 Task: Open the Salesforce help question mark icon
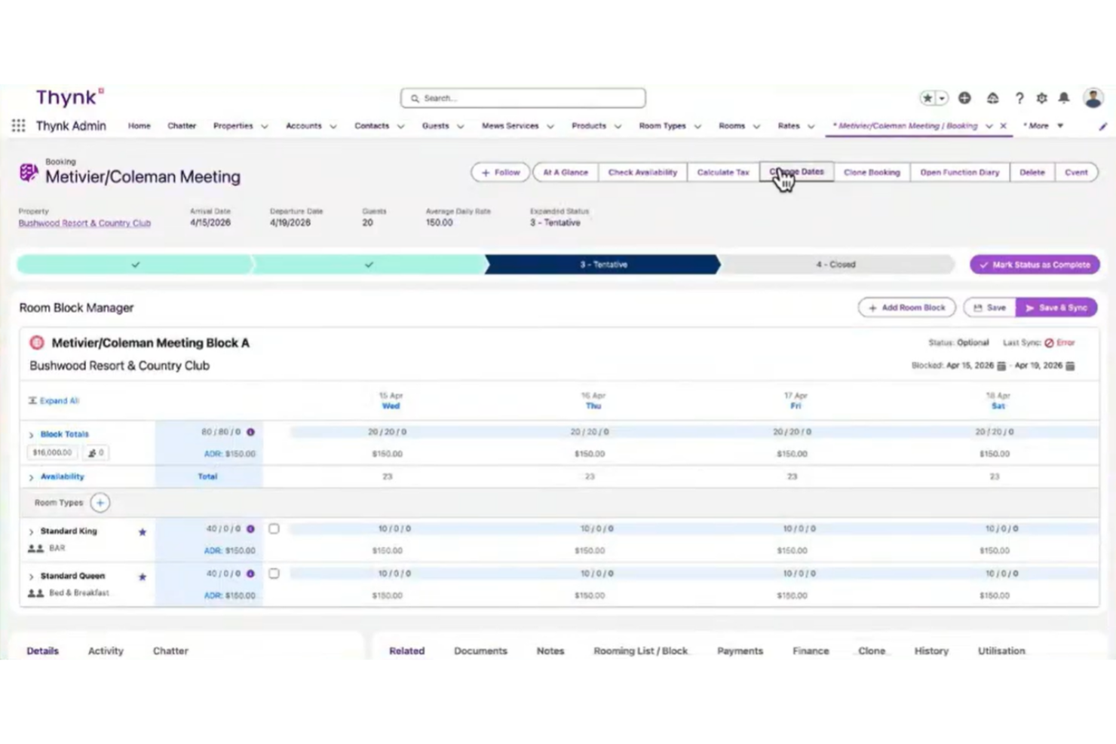(1019, 98)
